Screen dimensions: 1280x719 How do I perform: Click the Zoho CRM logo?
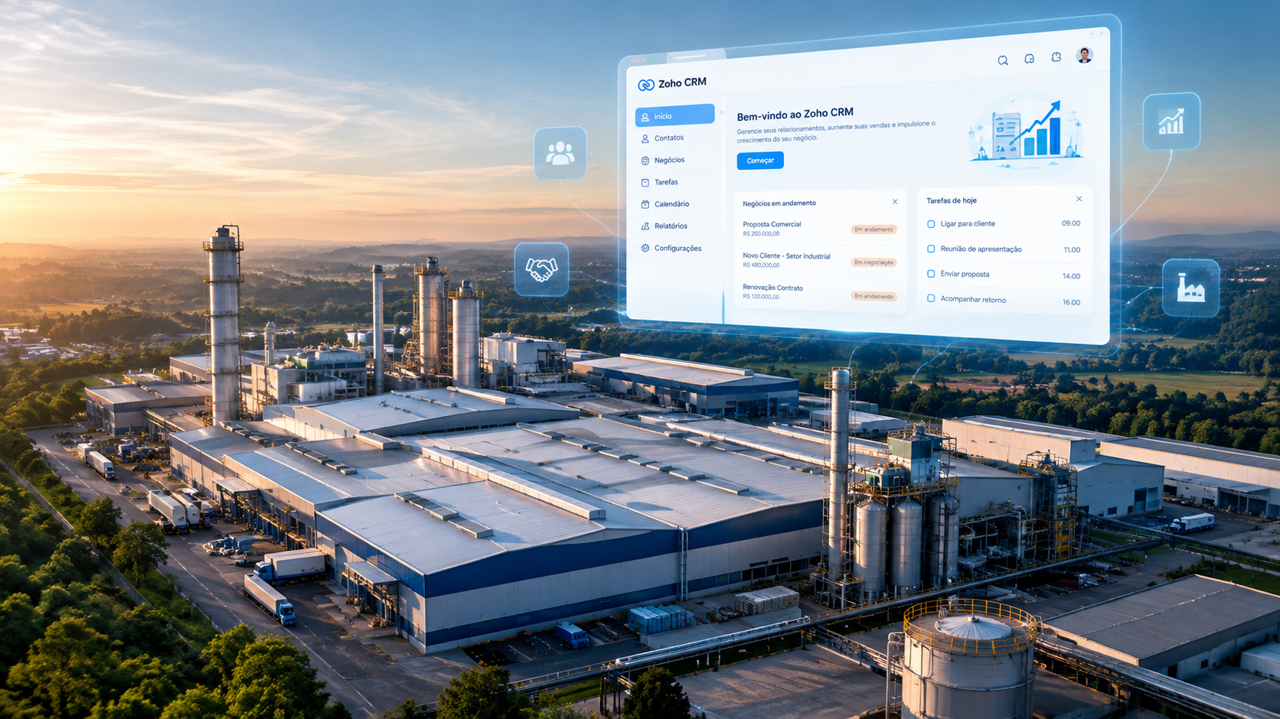(x=672, y=83)
